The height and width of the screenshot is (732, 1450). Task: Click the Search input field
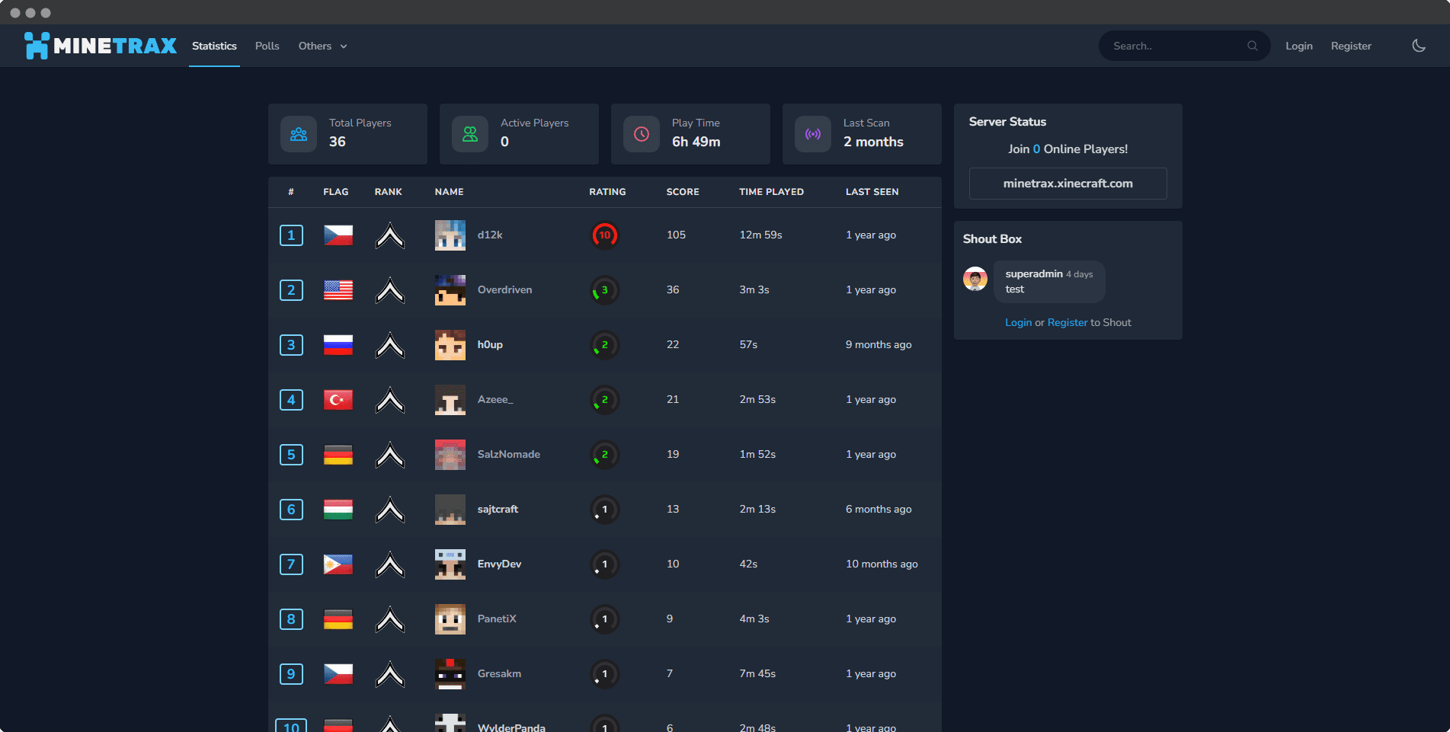tap(1184, 46)
